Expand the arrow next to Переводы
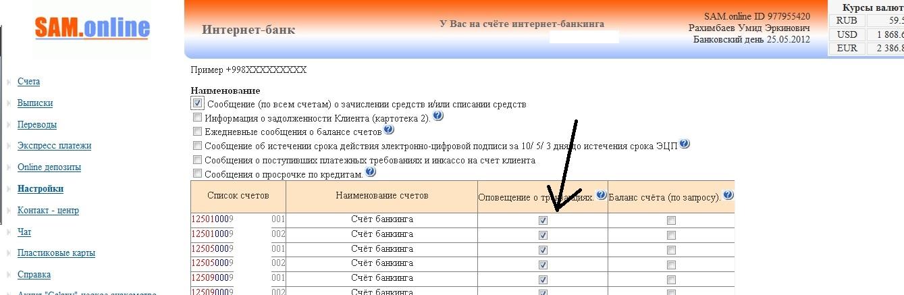The width and height of the screenshot is (904, 295). point(8,126)
